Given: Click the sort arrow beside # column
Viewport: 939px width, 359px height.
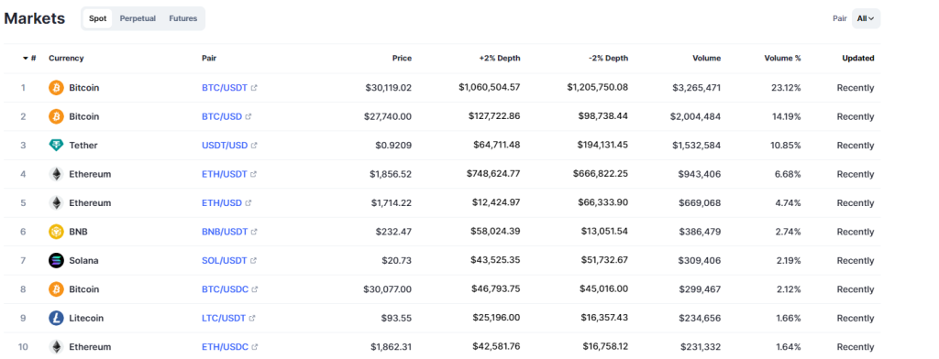Looking at the screenshot, I should 26,58.
